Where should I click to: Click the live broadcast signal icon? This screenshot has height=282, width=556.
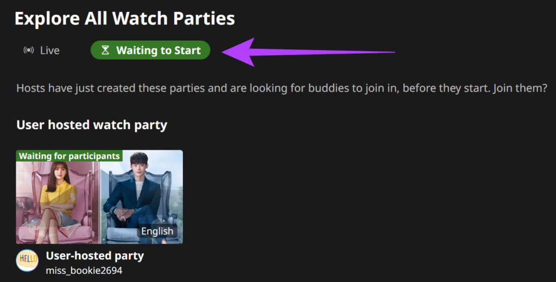pos(29,50)
